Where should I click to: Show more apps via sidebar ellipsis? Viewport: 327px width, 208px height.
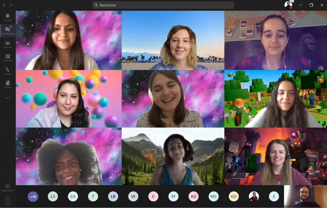pos(8,98)
